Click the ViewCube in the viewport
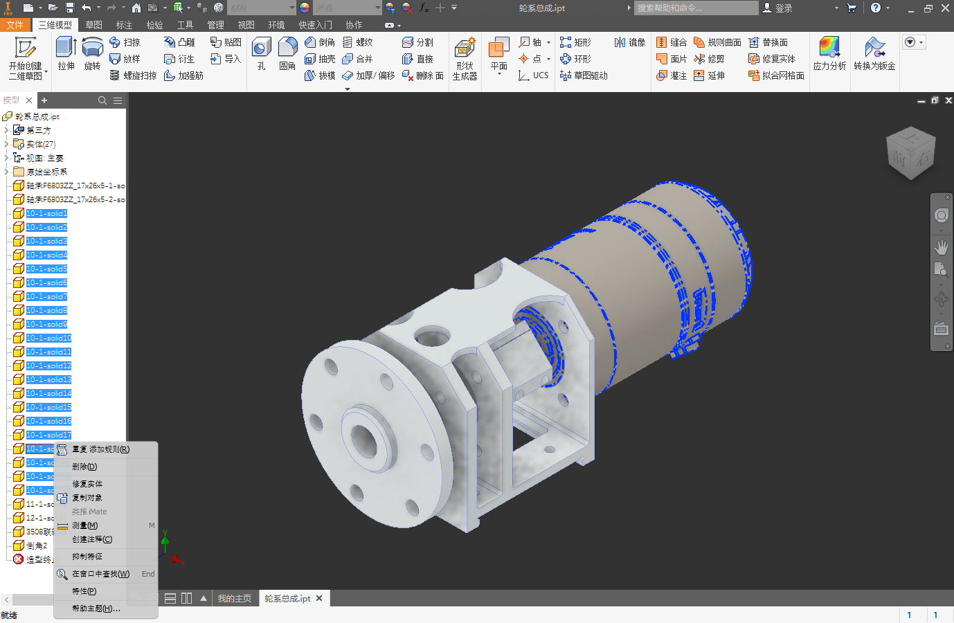Image resolution: width=954 pixels, height=623 pixels. click(x=910, y=153)
